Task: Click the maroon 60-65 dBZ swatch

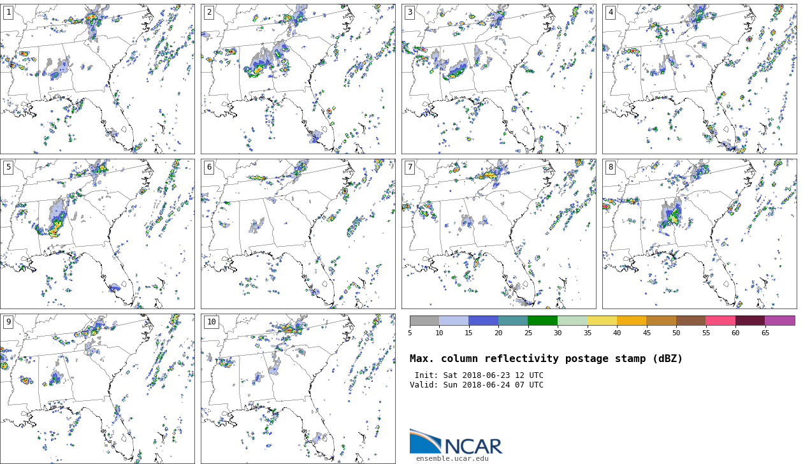Action: 750,321
